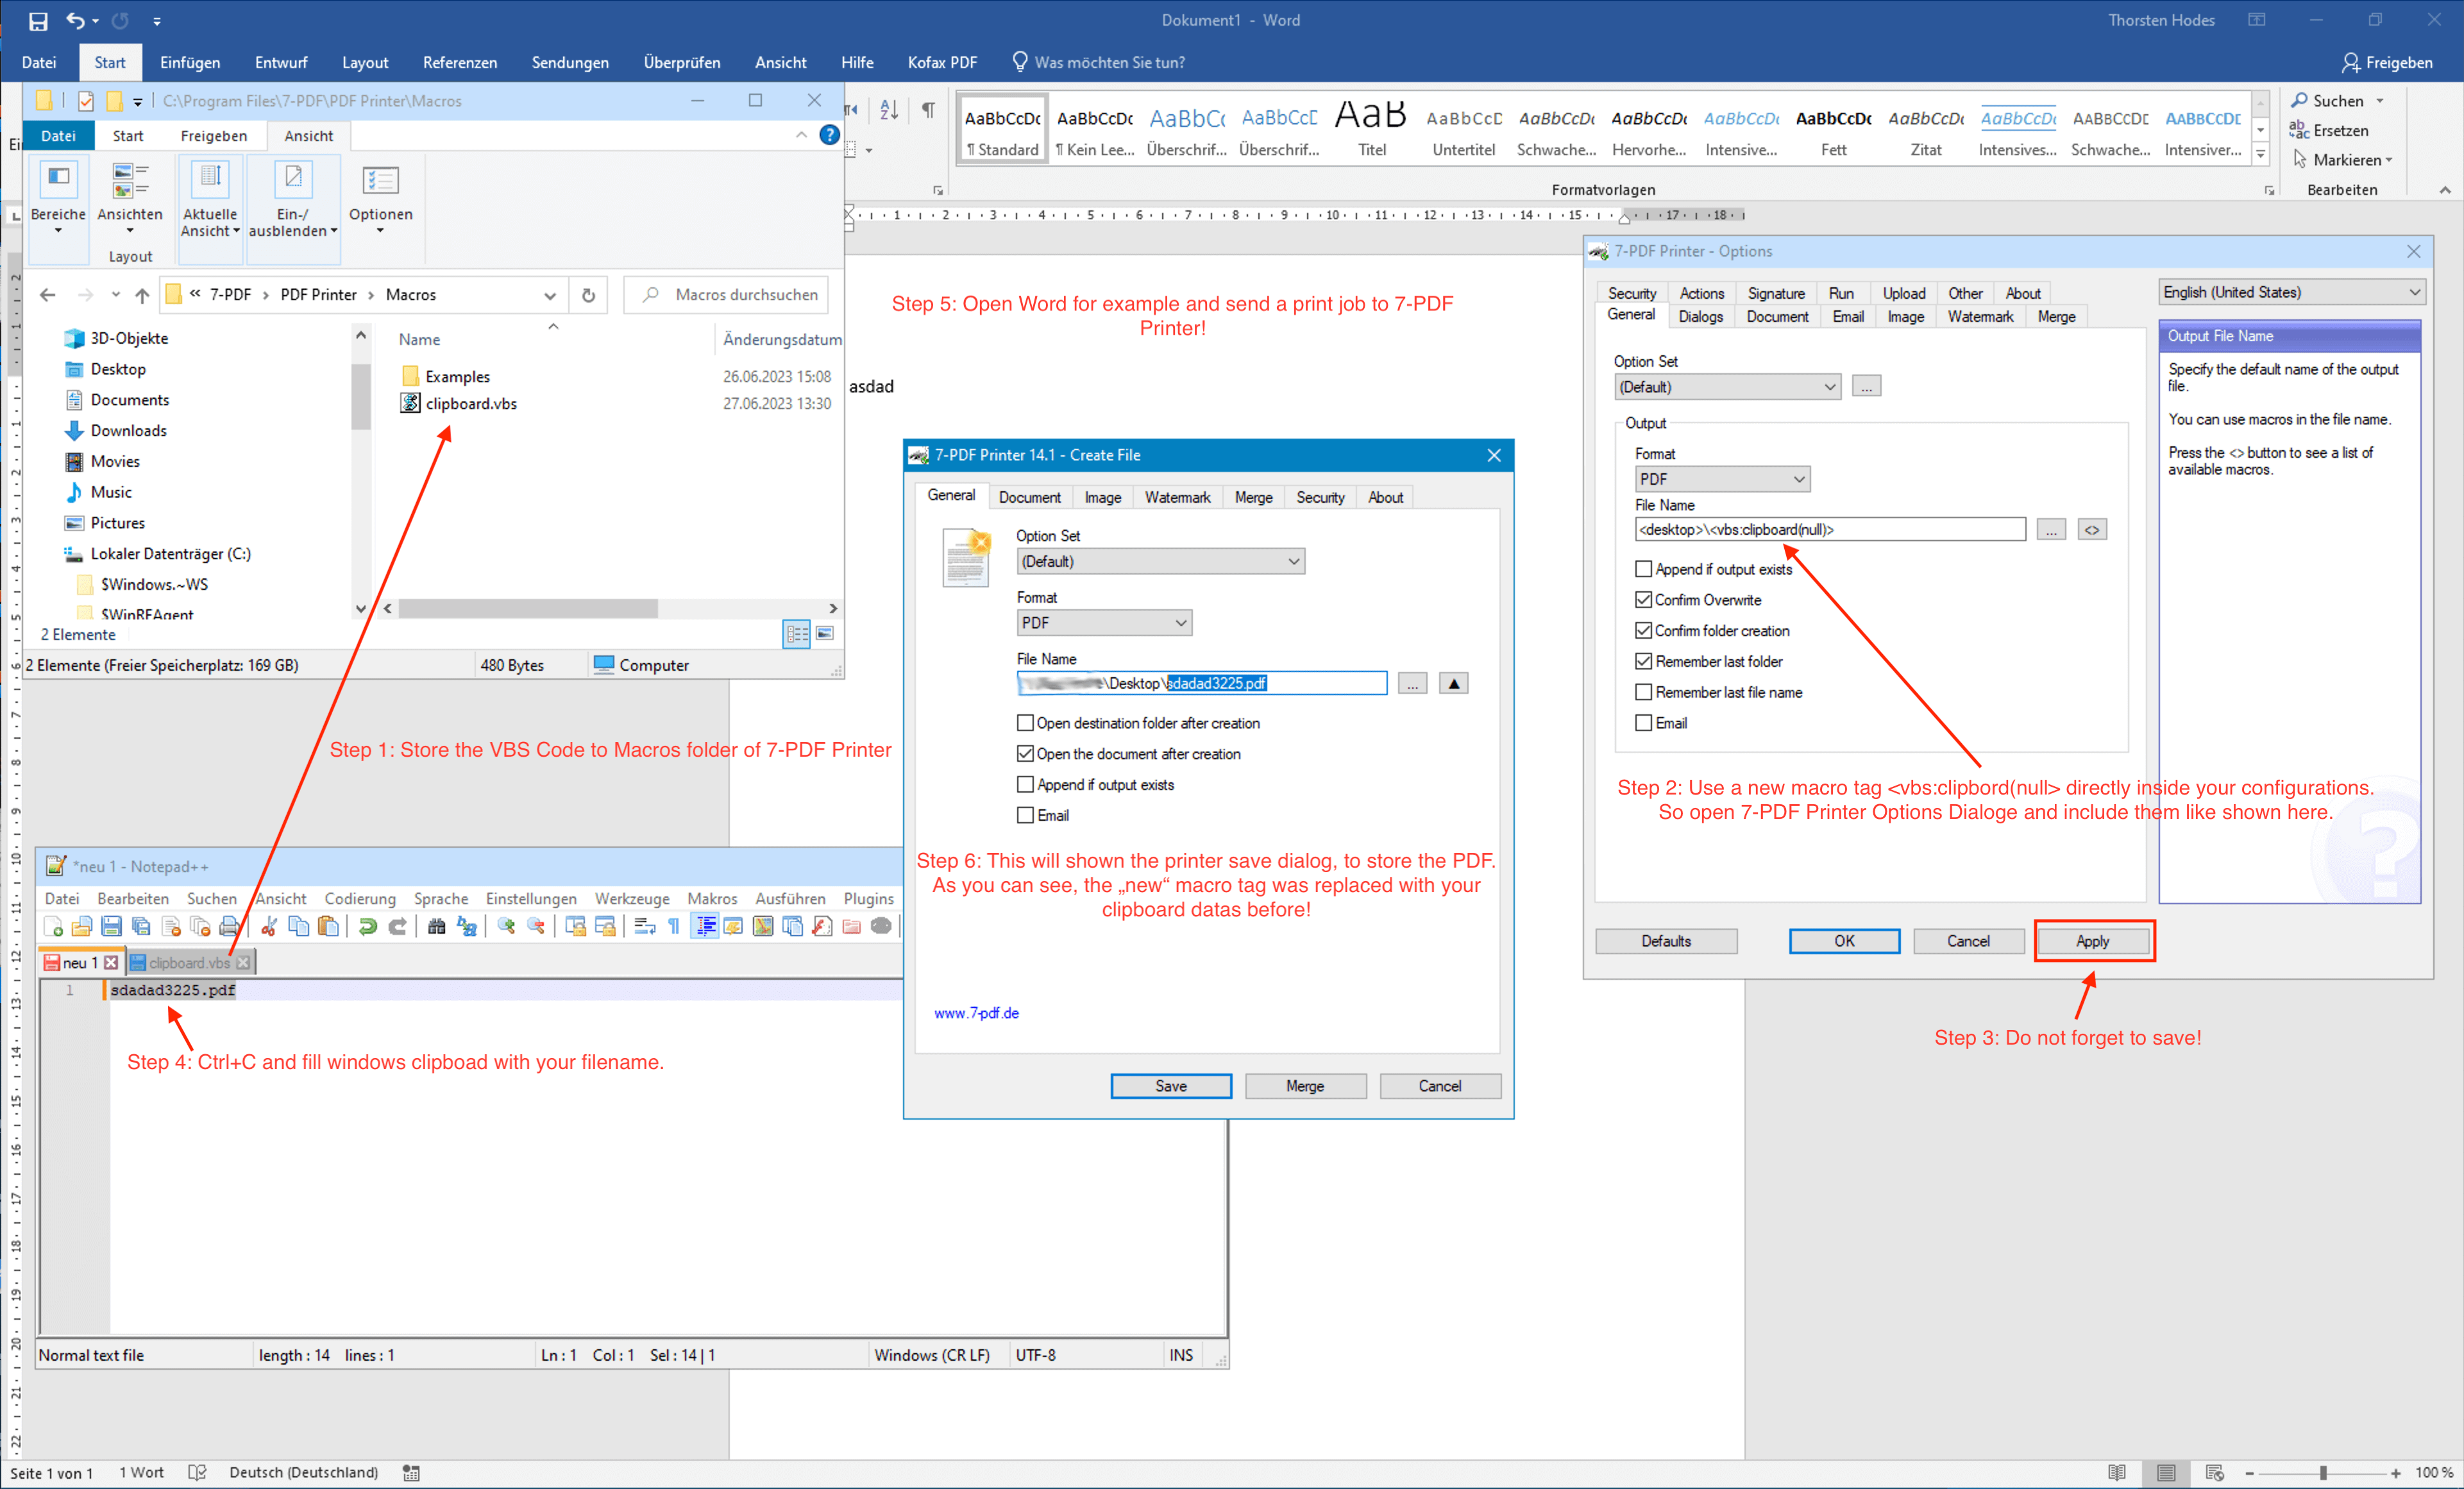Open the Einfügen tab in Word ribbon
The width and height of the screenshot is (2464, 1489).
tap(190, 62)
